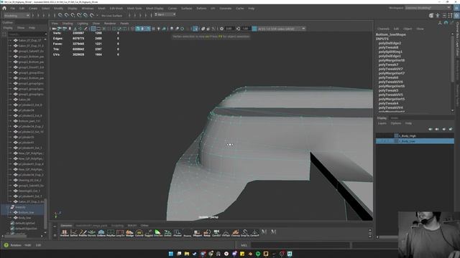
Task: Open the Modeling menu set dropdown
Action: tap(16, 15)
